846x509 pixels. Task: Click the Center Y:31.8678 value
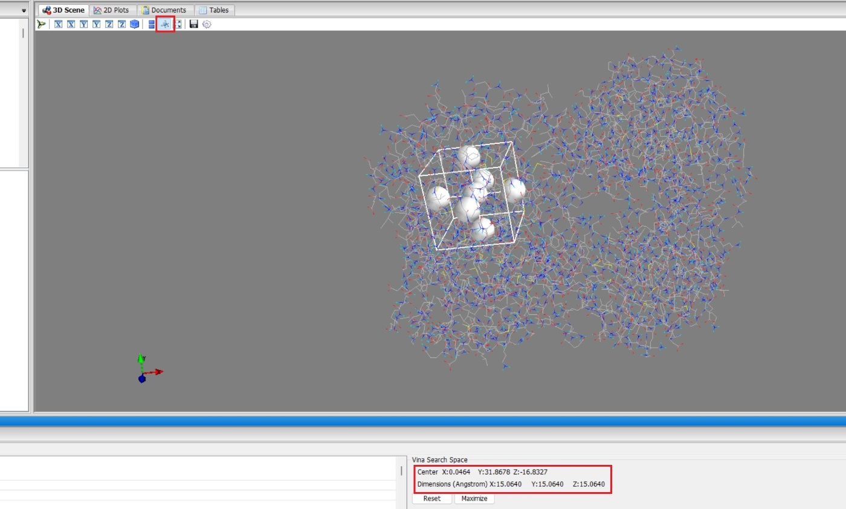coord(494,472)
